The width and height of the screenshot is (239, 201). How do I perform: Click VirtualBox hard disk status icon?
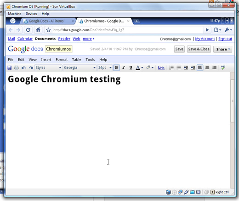click(x=168, y=192)
